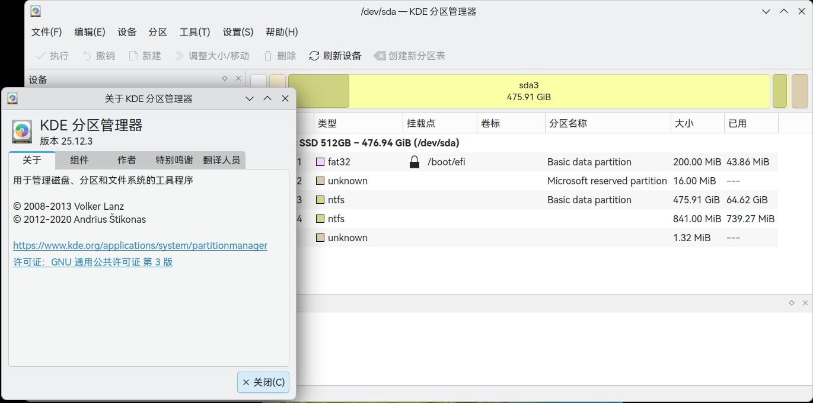Switch to the 特别鸣谢 tab

174,160
